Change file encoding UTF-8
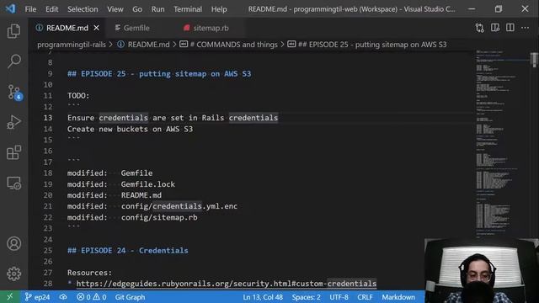This screenshot has height=303, width=539. point(339,297)
